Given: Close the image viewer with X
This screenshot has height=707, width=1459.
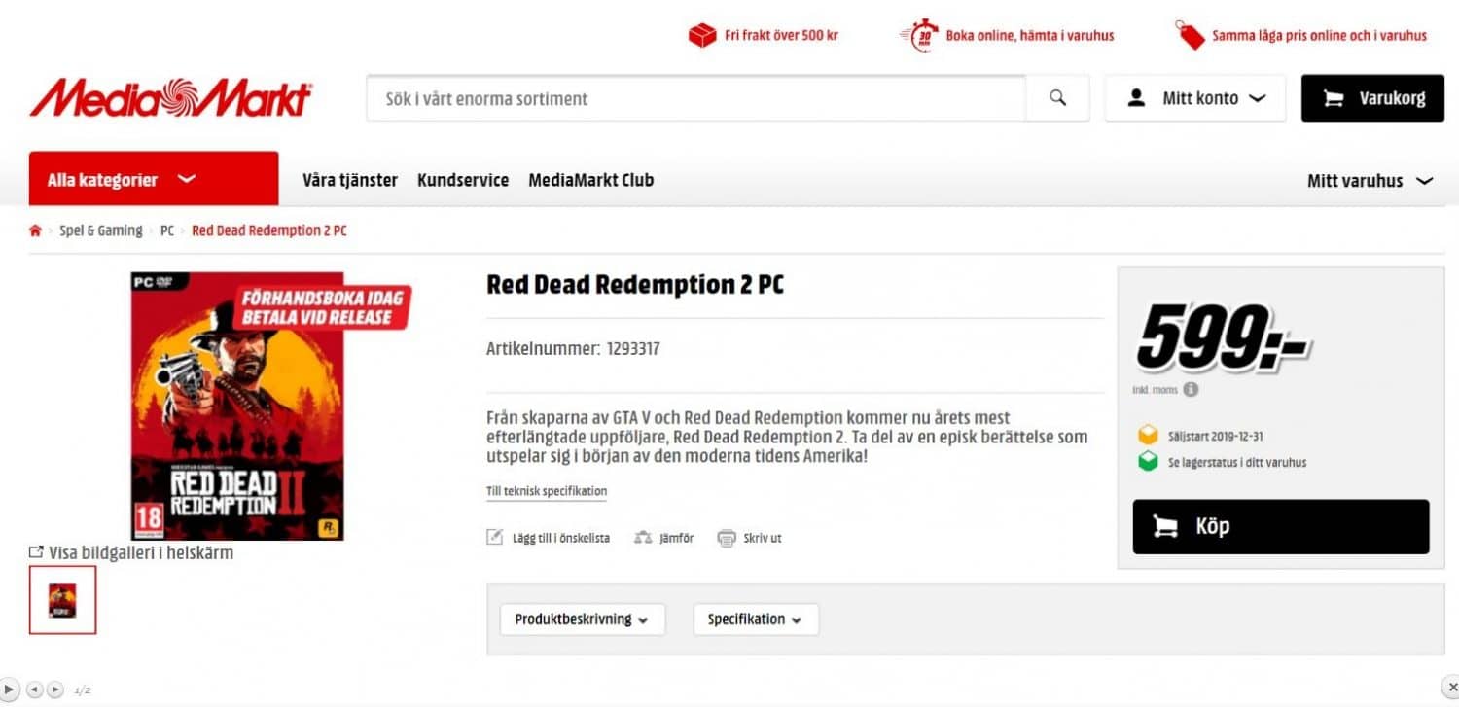Looking at the screenshot, I should click(1449, 689).
